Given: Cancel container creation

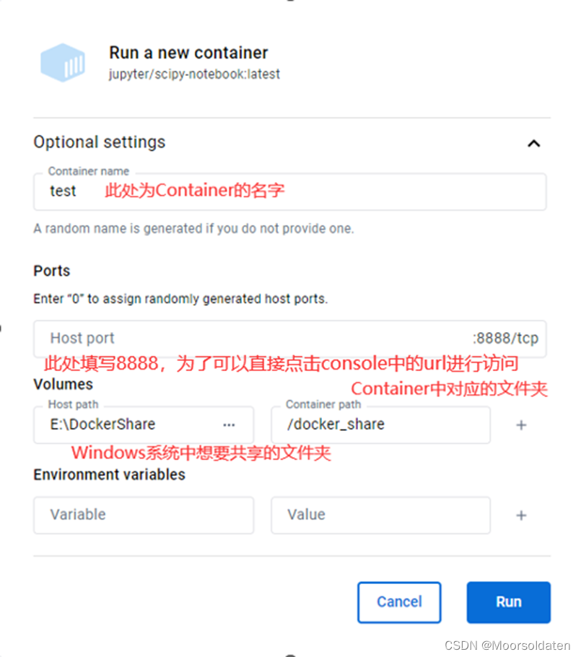Looking at the screenshot, I should [x=399, y=602].
